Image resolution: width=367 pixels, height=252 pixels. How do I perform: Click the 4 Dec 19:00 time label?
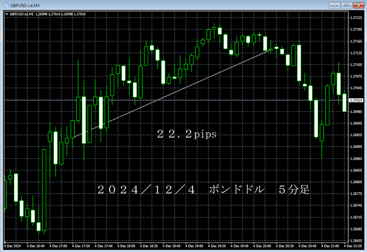[x=194, y=246]
